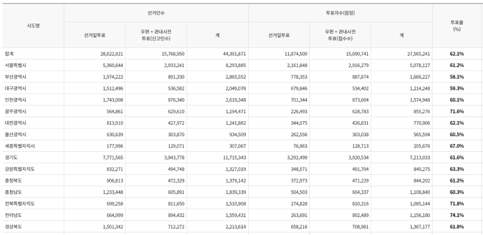
Task: Click the value 15,768,950 in 합계 row
Action: click(x=173, y=54)
